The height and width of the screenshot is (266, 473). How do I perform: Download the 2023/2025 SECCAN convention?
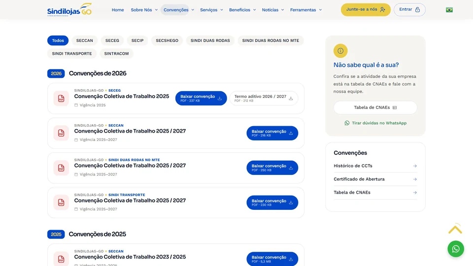pos(272,259)
